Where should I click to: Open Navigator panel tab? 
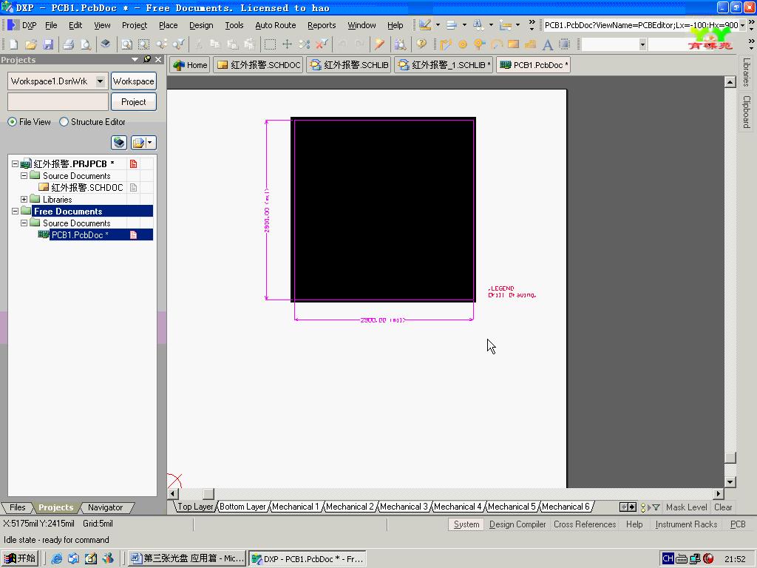pos(105,507)
